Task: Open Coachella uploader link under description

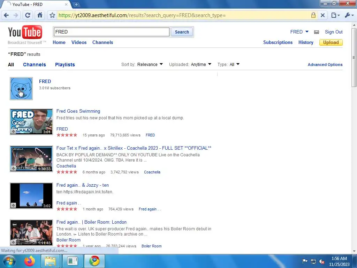Action: click(66, 166)
